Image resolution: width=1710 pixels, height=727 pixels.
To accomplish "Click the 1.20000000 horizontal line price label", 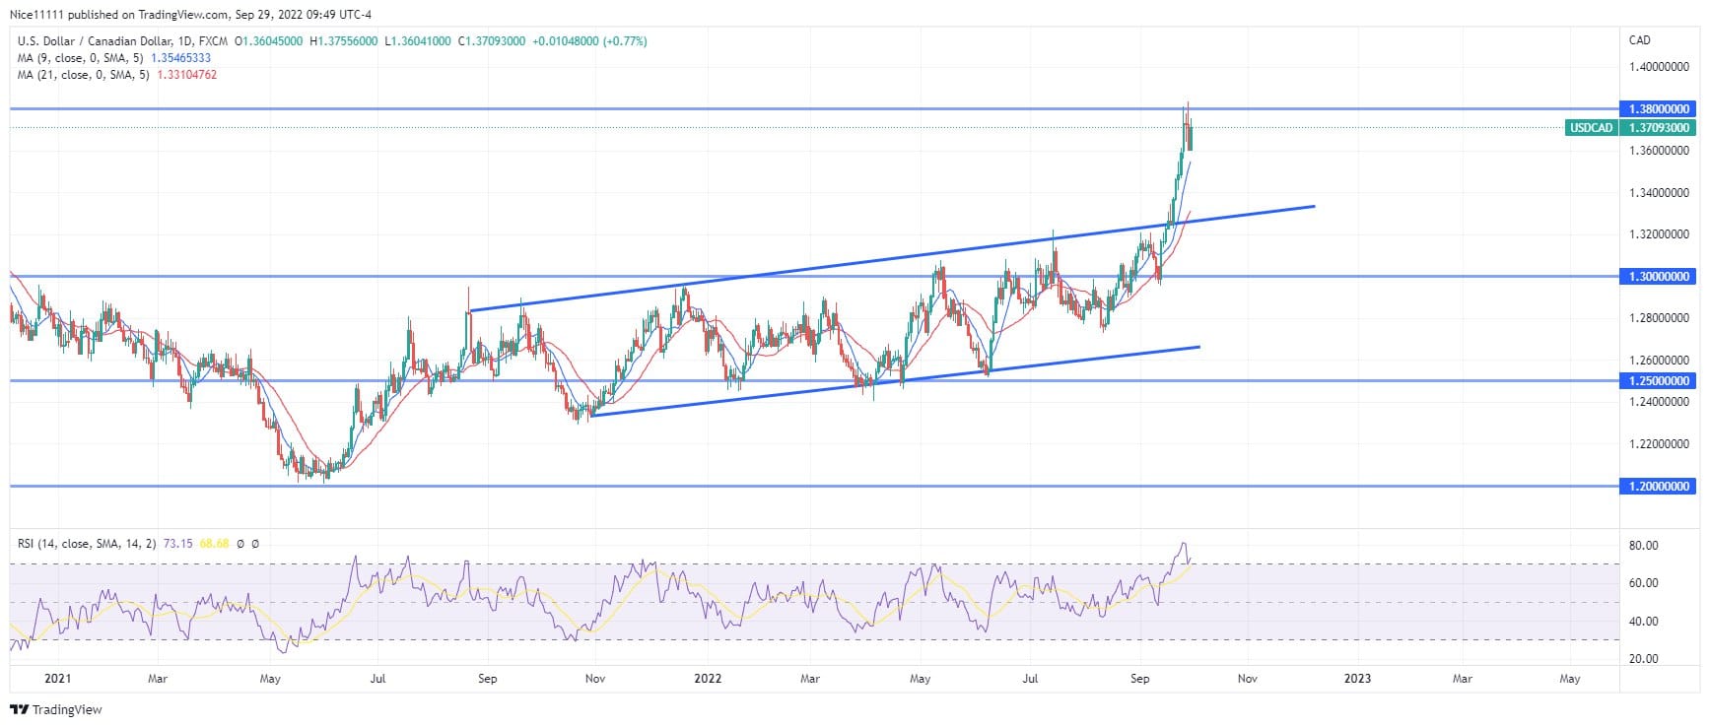I will pos(1659,487).
